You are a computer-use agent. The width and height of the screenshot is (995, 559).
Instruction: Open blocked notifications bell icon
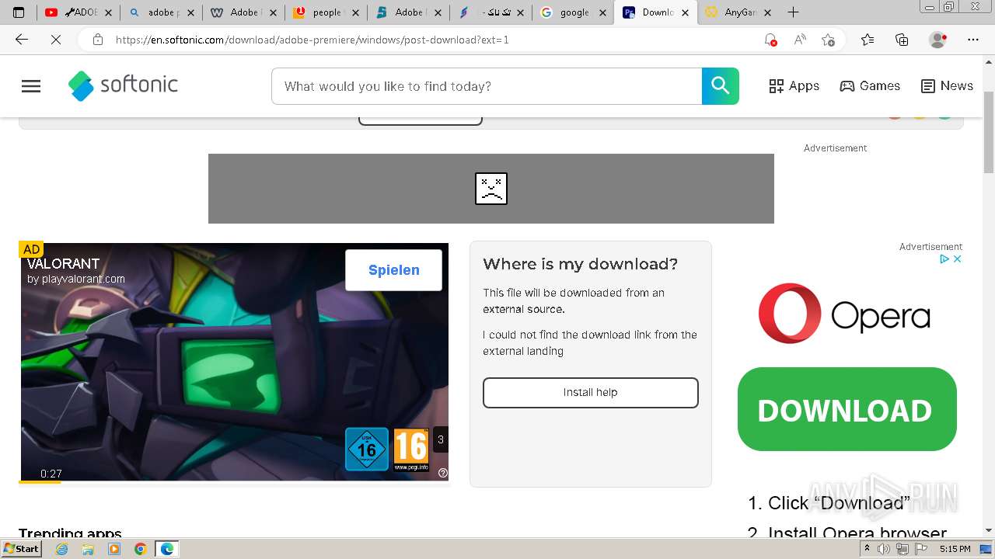(770, 40)
